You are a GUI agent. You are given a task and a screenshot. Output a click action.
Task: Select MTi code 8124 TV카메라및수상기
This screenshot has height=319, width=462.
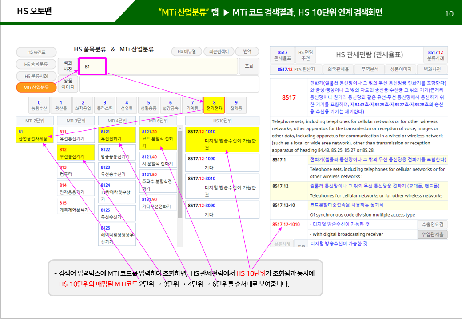117,192
